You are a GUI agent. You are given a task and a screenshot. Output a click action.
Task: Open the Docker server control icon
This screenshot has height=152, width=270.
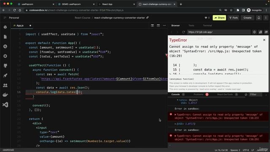point(5,95)
